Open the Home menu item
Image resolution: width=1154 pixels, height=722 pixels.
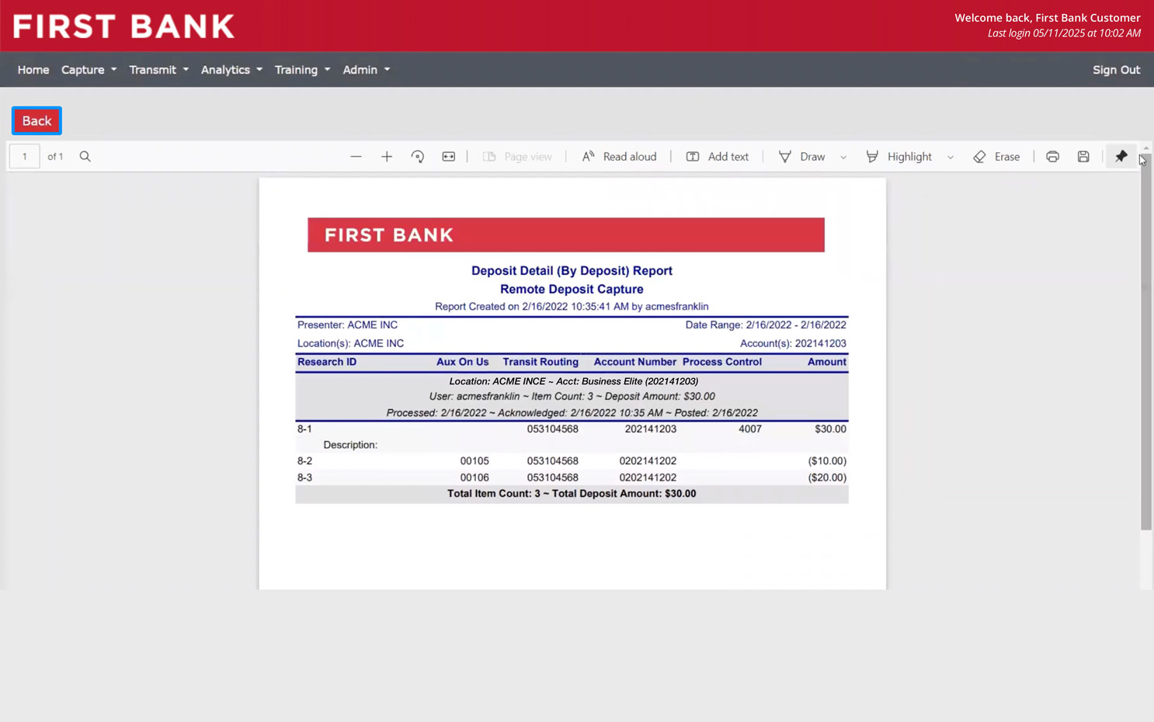tap(33, 70)
